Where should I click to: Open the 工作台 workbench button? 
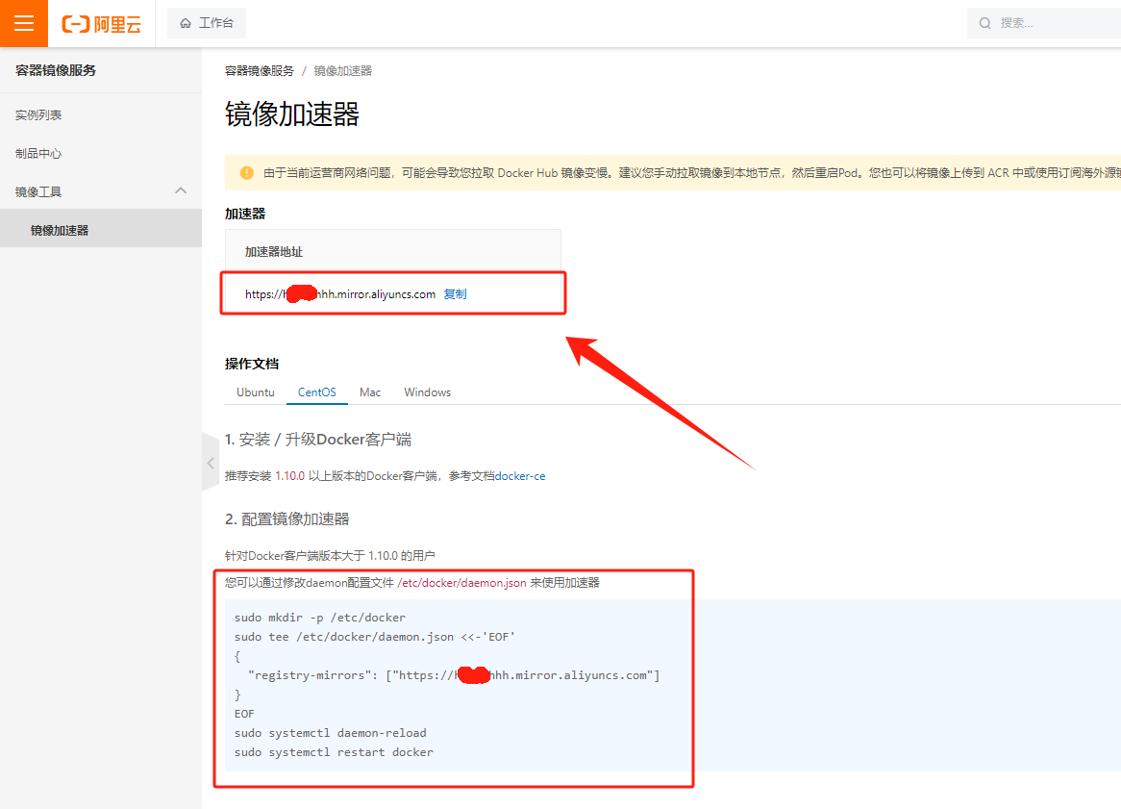pos(206,23)
